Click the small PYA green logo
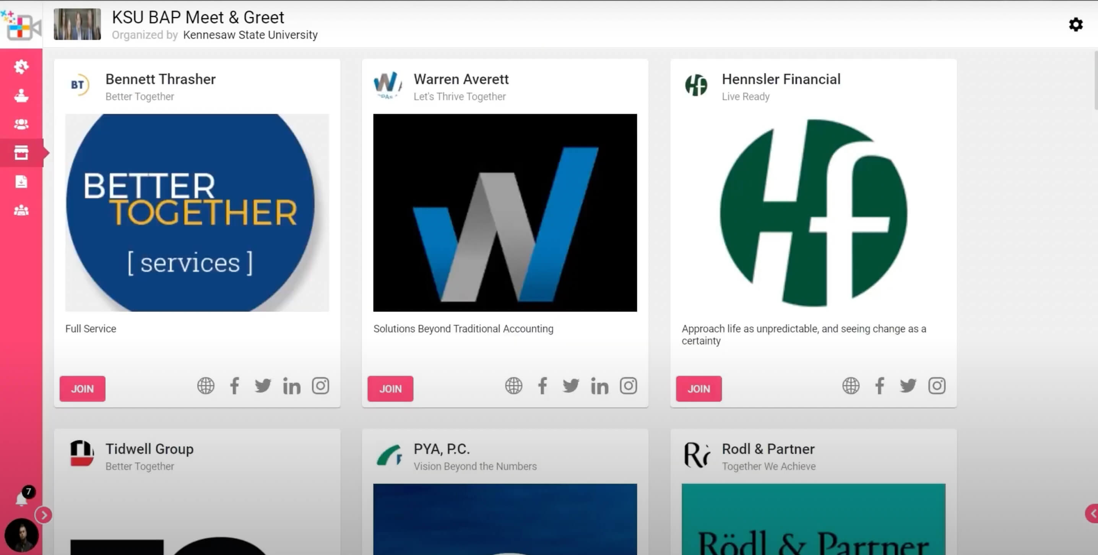Image resolution: width=1098 pixels, height=555 pixels. pyautogui.click(x=389, y=455)
